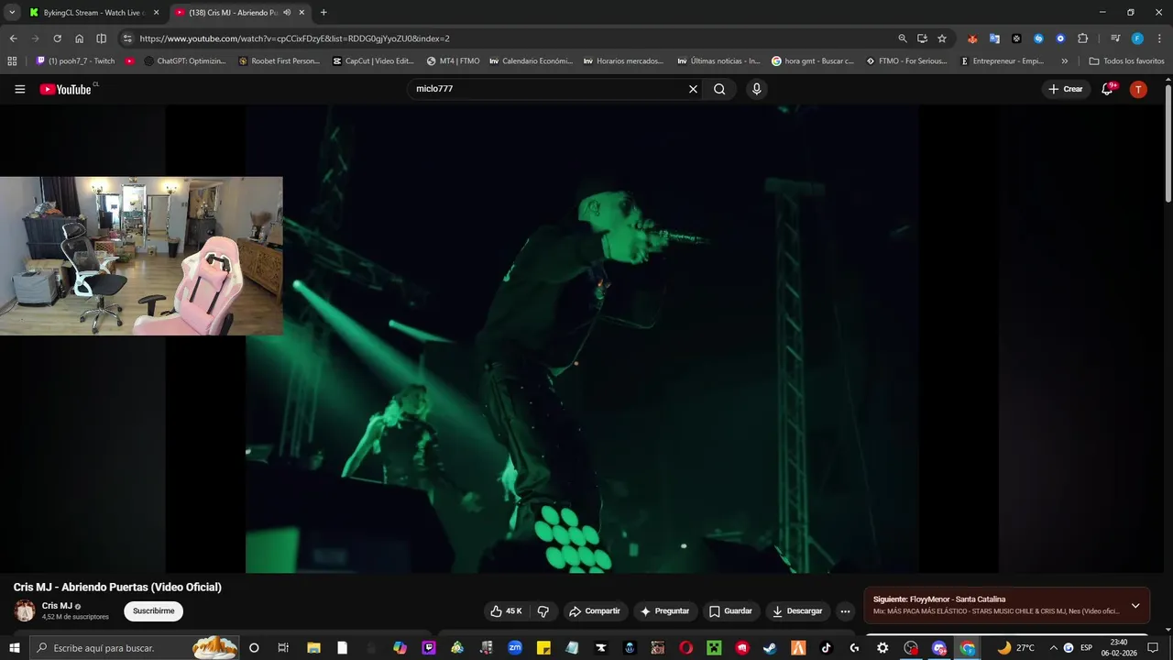Mute the tab via the speaker icon
Image resolution: width=1173 pixels, height=660 pixels.
pyautogui.click(x=287, y=13)
